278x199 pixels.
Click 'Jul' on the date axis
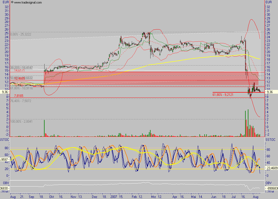(x=233, y=197)
